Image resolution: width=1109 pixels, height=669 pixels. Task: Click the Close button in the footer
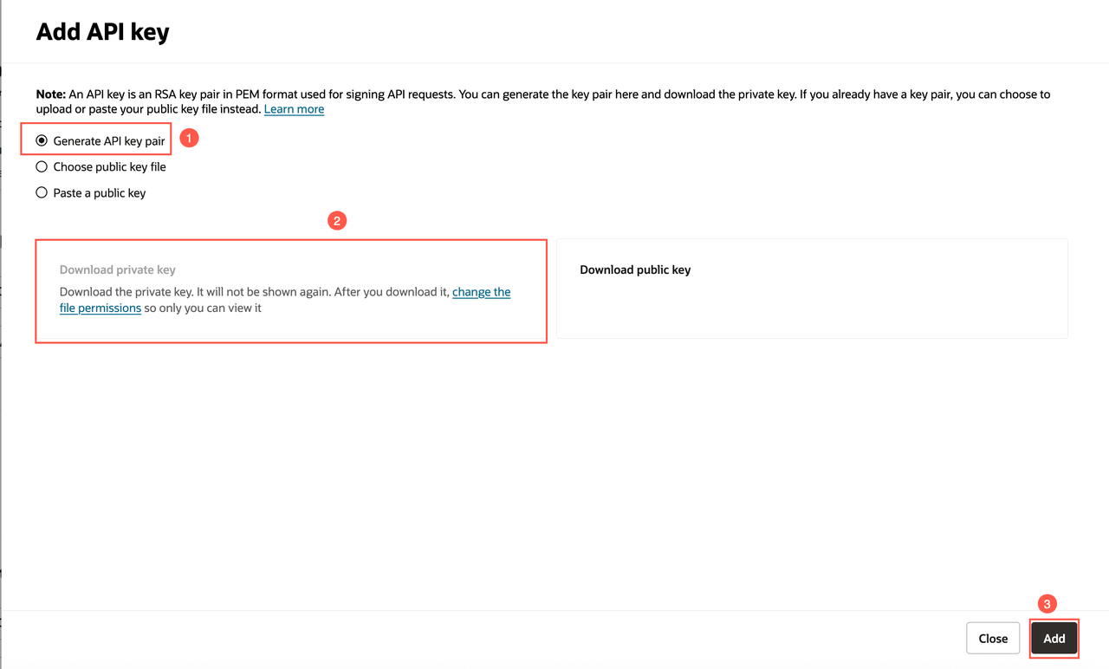pyautogui.click(x=993, y=639)
